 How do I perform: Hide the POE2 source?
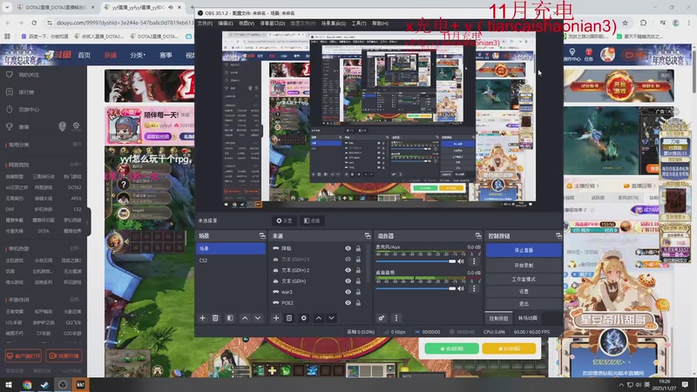click(348, 302)
